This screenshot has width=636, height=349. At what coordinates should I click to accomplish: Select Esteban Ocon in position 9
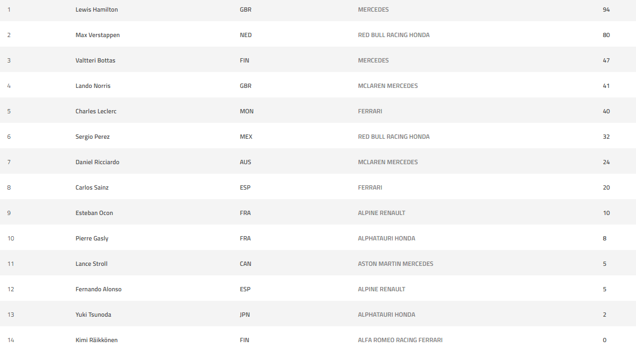pyautogui.click(x=94, y=213)
